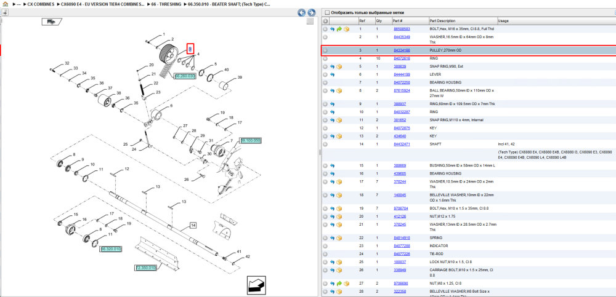Click yellow box icon in BALL BEARING row
This screenshot has width=616, height=297.
tap(339, 90)
